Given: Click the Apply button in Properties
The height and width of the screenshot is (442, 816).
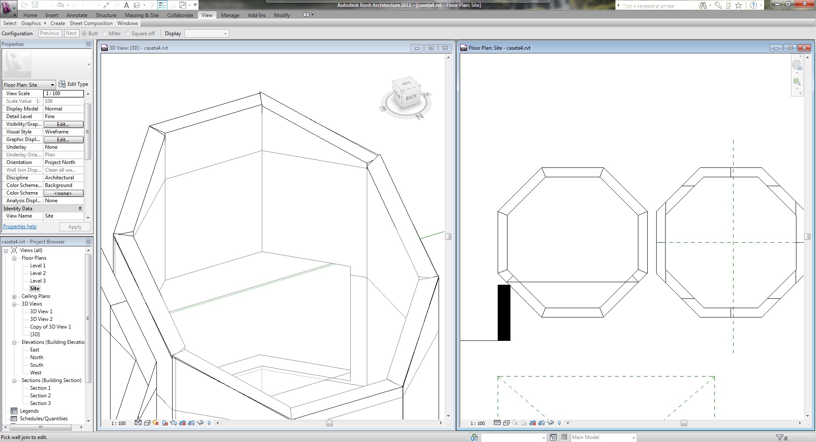Looking at the screenshot, I should [x=75, y=227].
